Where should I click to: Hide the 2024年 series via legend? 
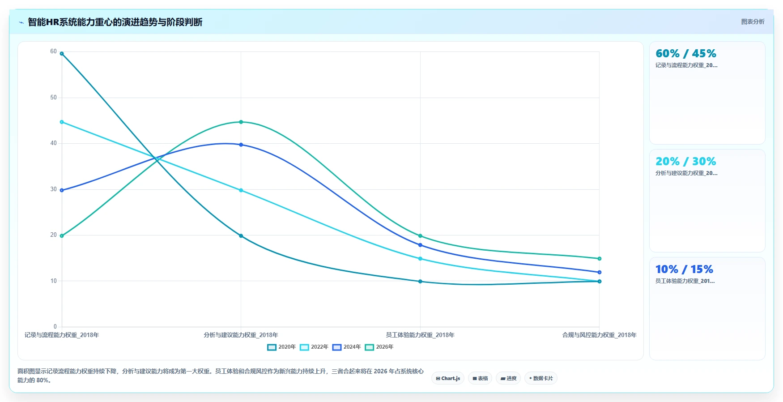347,347
